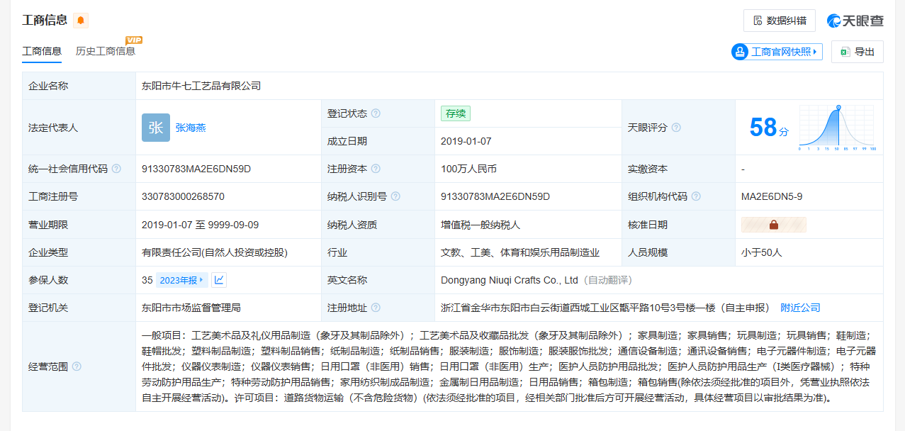The image size is (905, 431).
Task: Click help icon next to 登记状态
Action: tap(376, 113)
